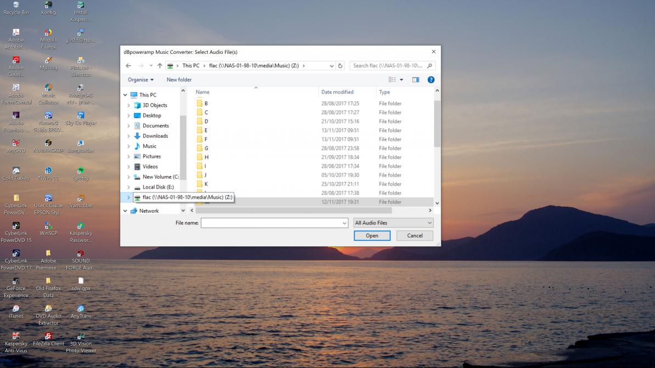Image resolution: width=655 pixels, height=368 pixels.
Task: Open the Recycle Bin desktop icon
Action: [16, 8]
